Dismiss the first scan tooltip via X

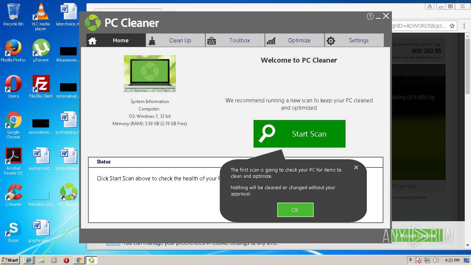pyautogui.click(x=356, y=167)
